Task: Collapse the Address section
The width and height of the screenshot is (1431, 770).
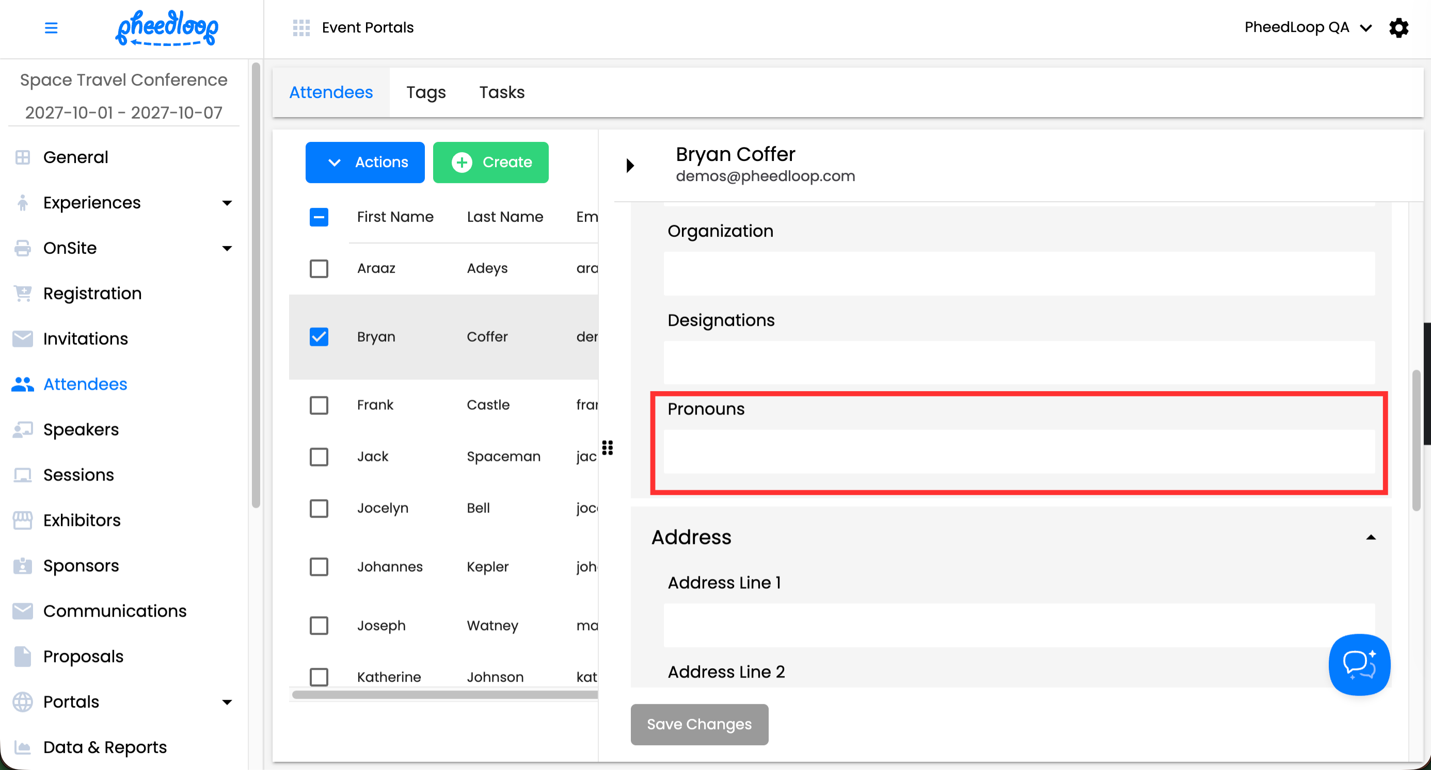Action: click(x=1371, y=537)
